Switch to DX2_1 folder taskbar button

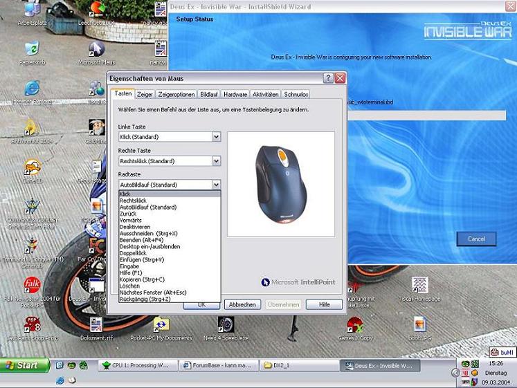(300, 365)
